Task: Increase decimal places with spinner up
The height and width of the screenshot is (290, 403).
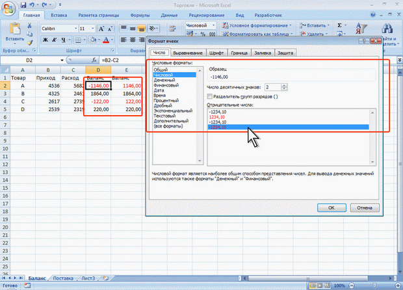Action: tap(284, 85)
